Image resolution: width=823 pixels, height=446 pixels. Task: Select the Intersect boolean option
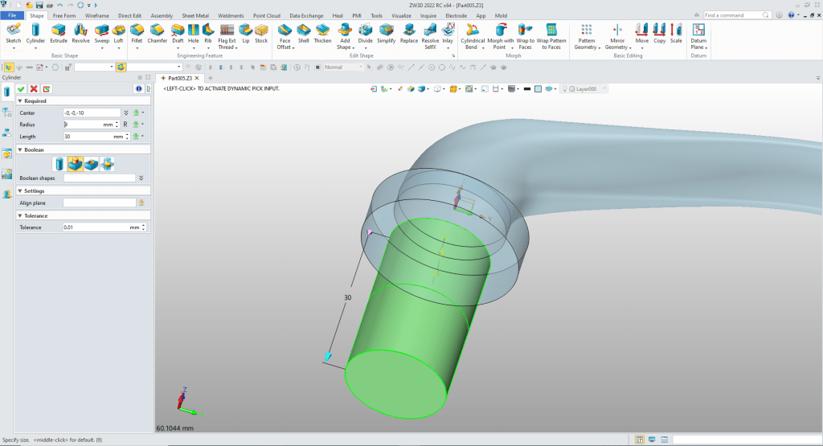pos(107,164)
